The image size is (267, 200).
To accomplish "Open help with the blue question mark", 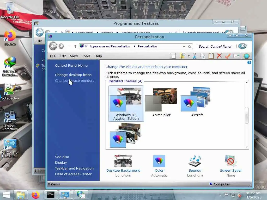I will tap(249, 63).
